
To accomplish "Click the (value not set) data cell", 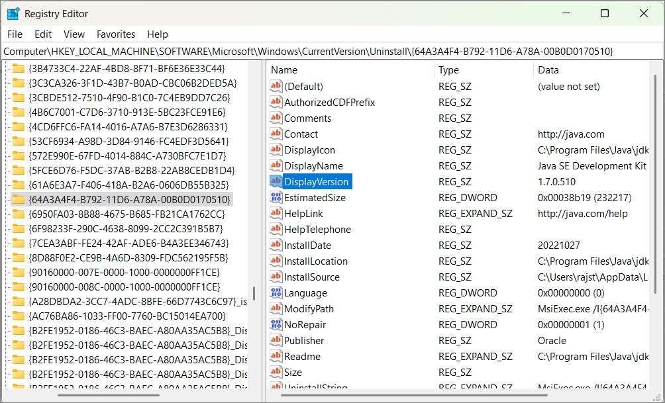I will point(569,87).
